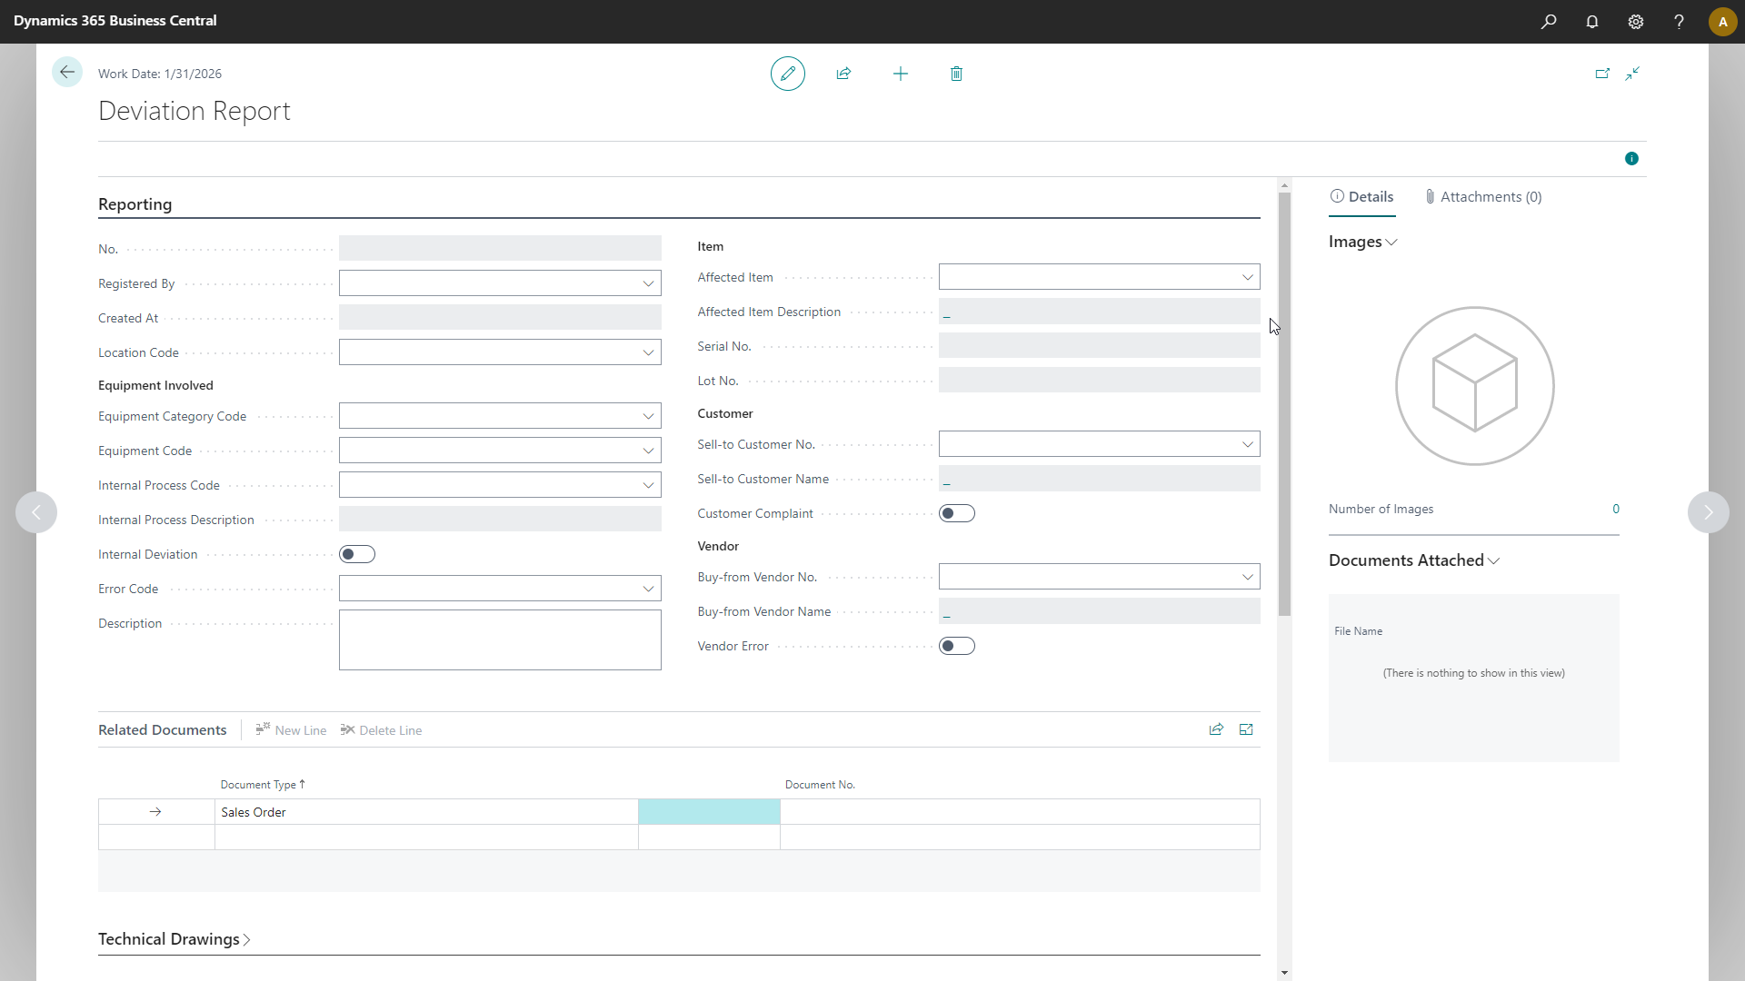Open the Registered By dropdown
This screenshot has width=1745, height=981.
pos(648,283)
